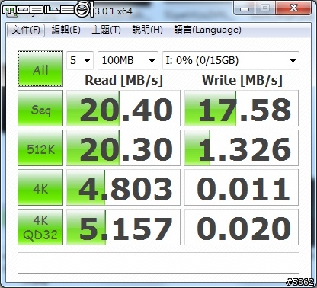The image size is (317, 288).
Task: Click the empty comment field at the bottom
Action: click(x=158, y=263)
